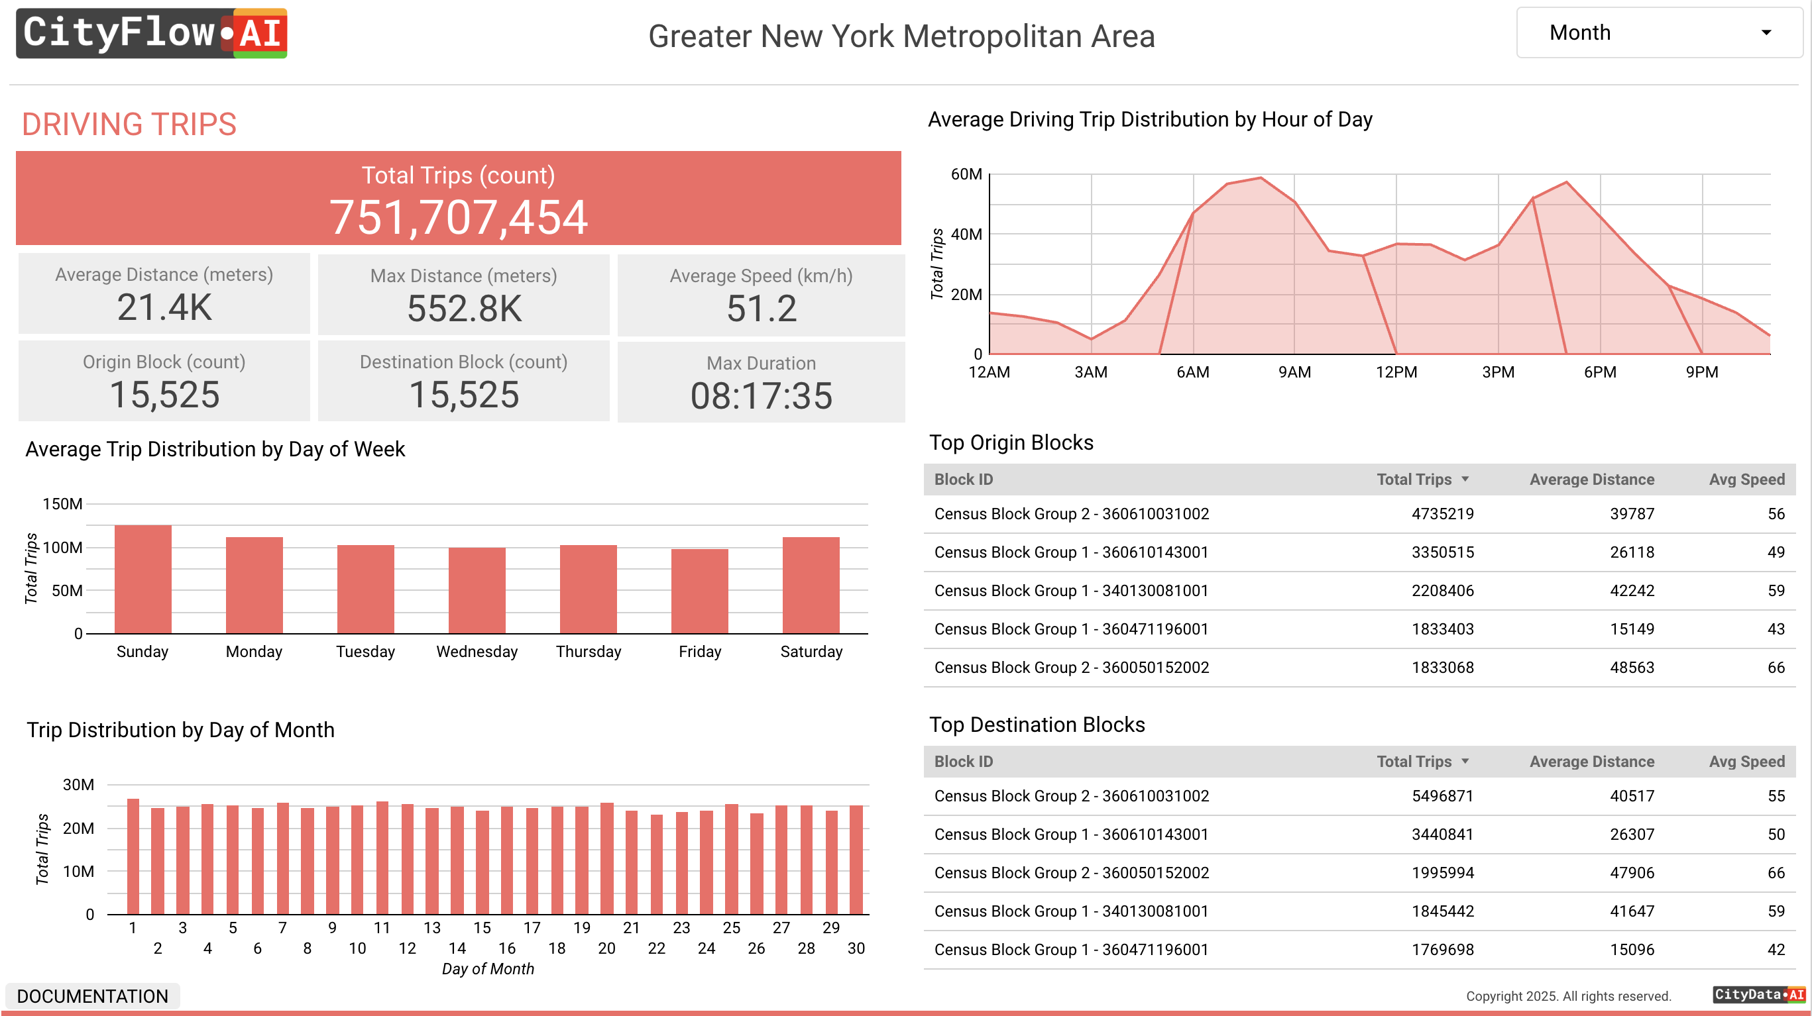Image resolution: width=1812 pixels, height=1016 pixels.
Task: Click the Wednesday bar in the weekly chart
Action: pyautogui.click(x=477, y=591)
